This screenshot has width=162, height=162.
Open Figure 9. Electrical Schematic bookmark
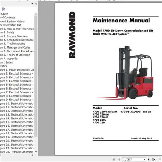[x=16, y=100]
